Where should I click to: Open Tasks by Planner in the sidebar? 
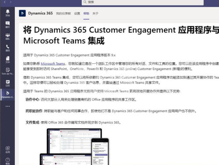7,71
